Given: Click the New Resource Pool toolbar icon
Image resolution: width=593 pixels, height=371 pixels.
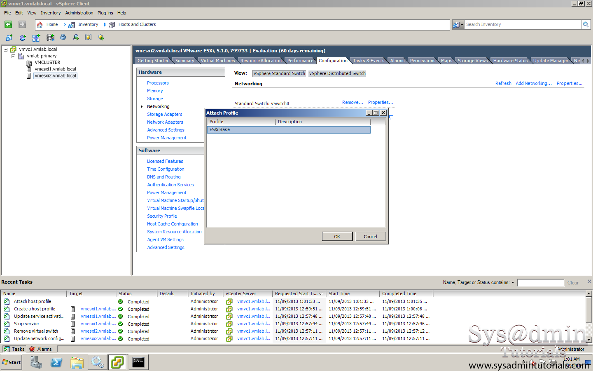Looking at the screenshot, I should 23,38.
